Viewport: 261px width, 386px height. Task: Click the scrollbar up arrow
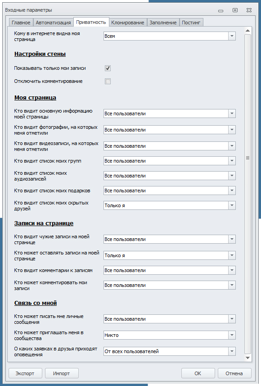click(247, 31)
